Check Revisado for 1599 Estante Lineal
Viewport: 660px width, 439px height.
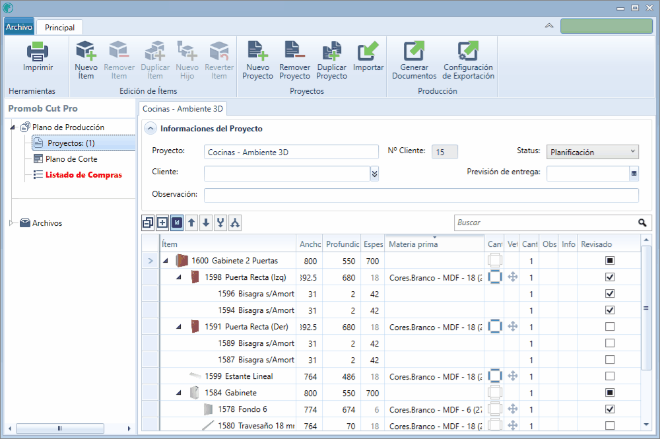(609, 376)
